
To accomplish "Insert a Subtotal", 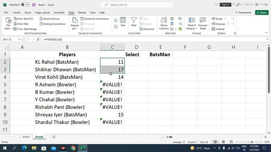I will (x=218, y=29).
